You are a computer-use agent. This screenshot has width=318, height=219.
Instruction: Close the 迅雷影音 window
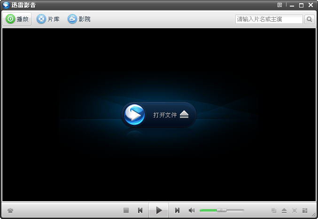point(310,5)
